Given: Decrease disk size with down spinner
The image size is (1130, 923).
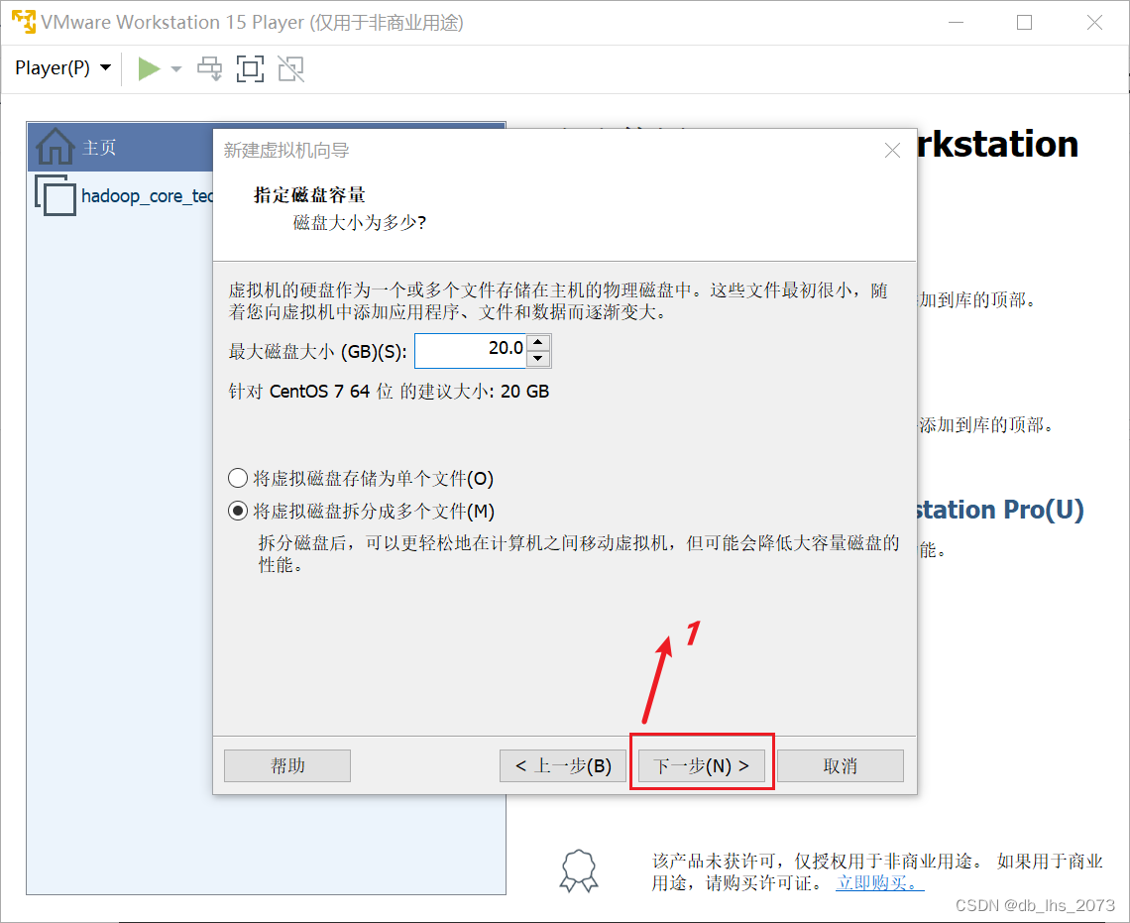Looking at the screenshot, I should click(x=538, y=358).
